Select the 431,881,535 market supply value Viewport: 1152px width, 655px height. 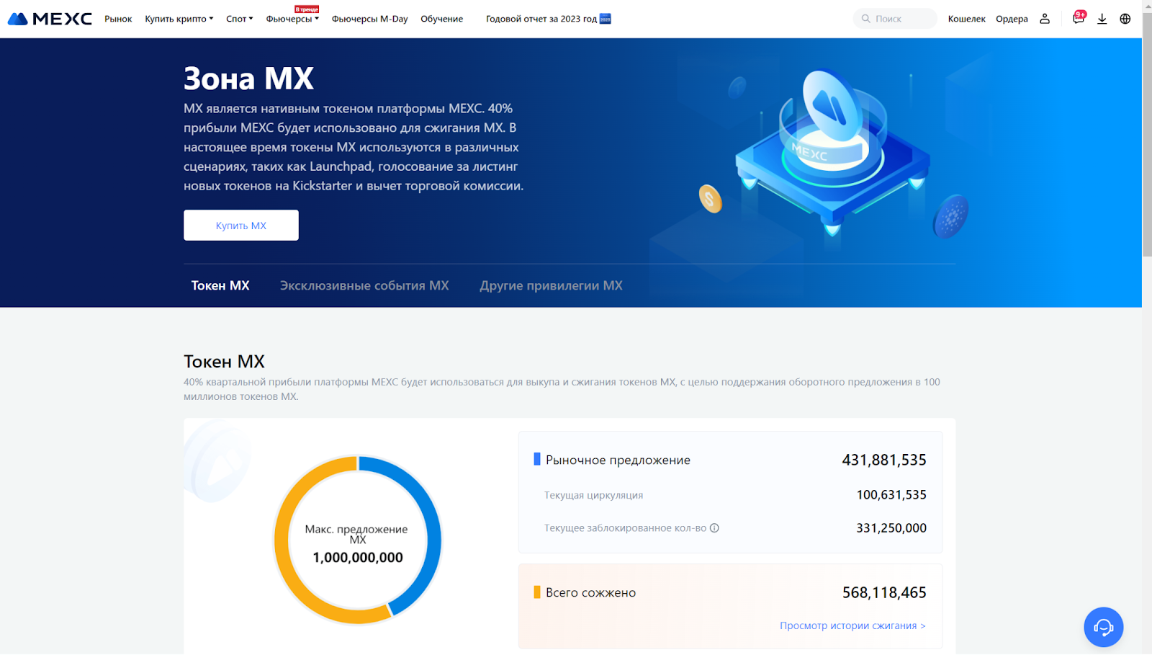click(884, 460)
